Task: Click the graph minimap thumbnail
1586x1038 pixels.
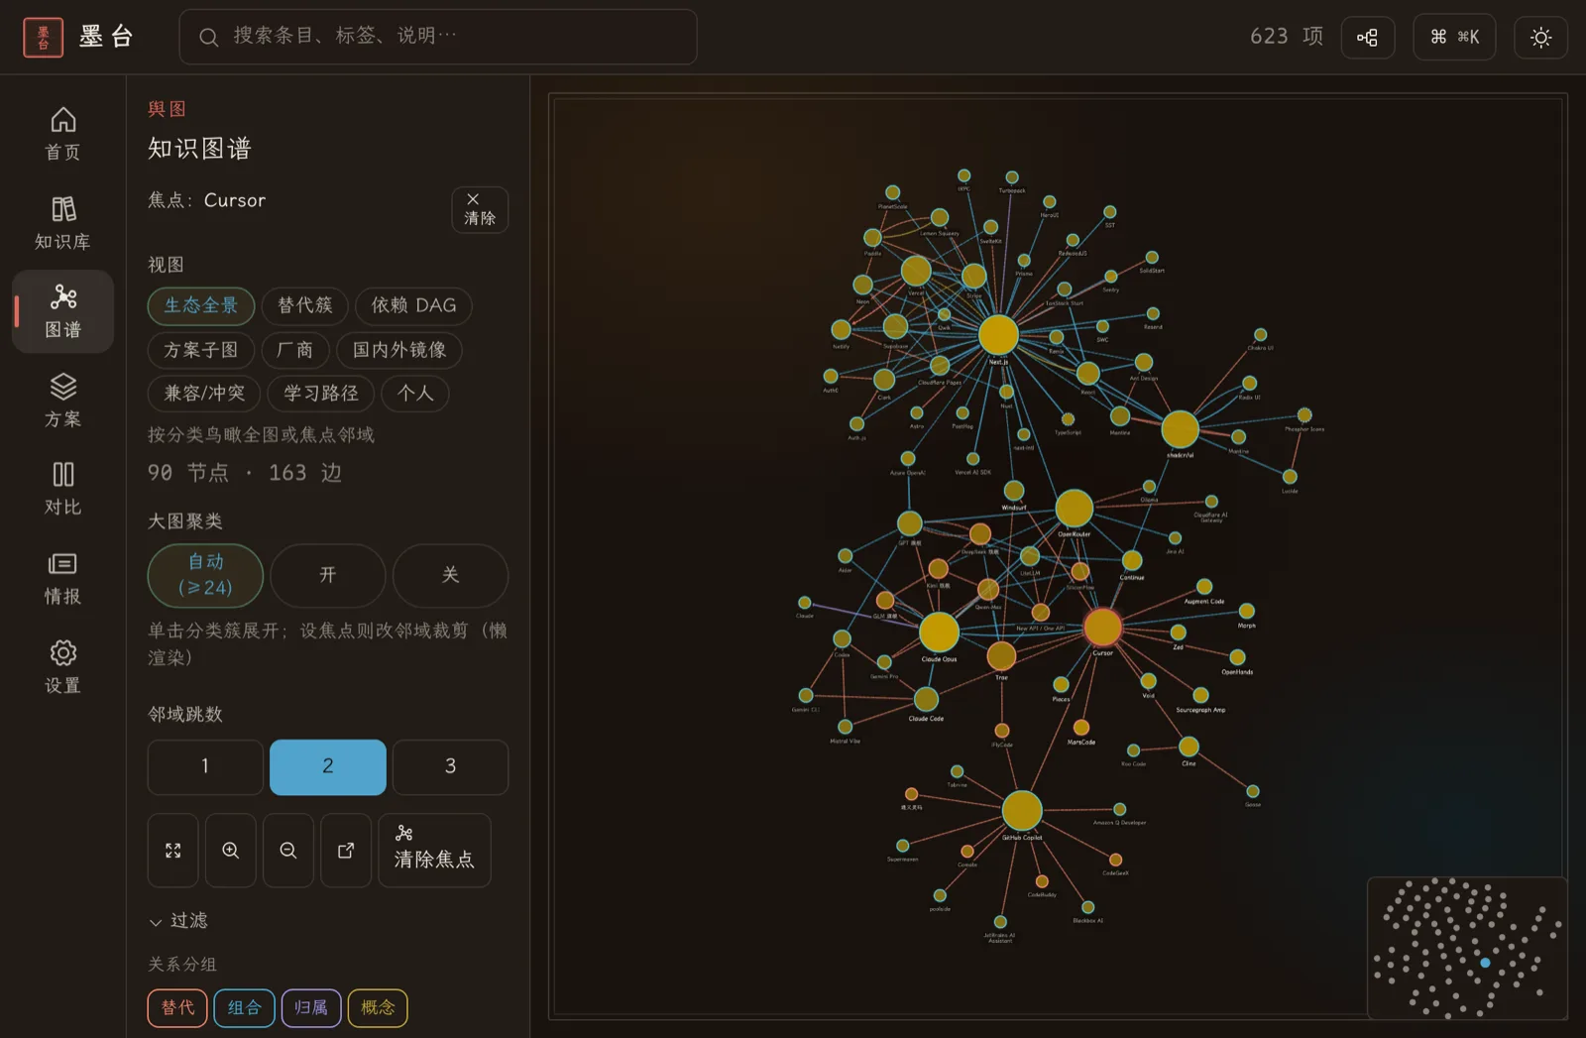Action: tap(1467, 948)
